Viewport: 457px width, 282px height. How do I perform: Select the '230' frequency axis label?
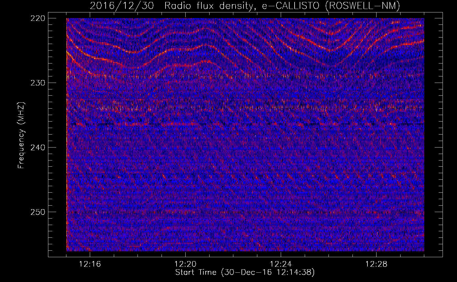[38, 83]
